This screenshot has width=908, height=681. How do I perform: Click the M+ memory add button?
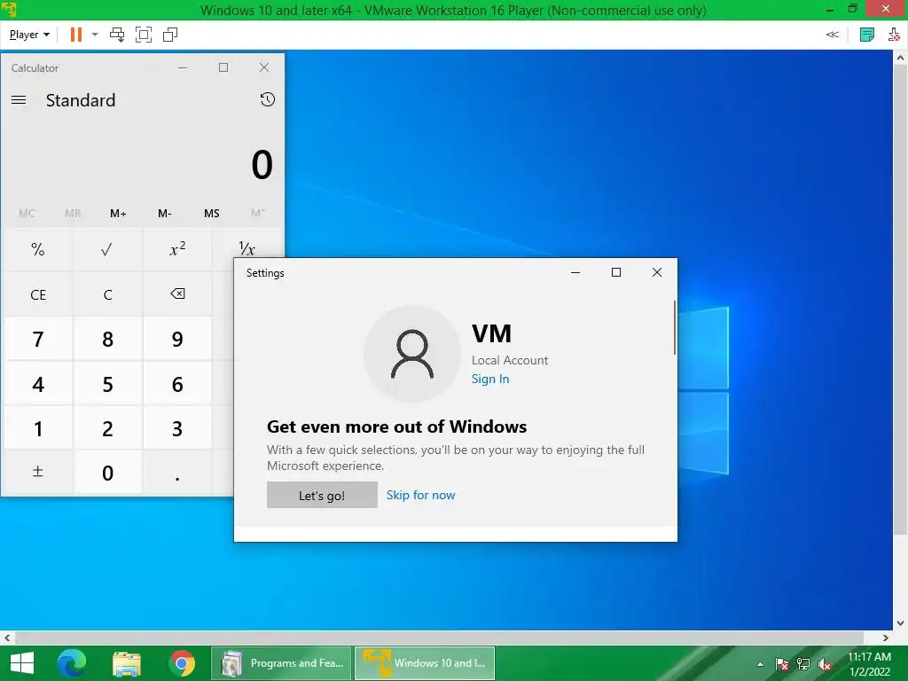[x=118, y=213]
